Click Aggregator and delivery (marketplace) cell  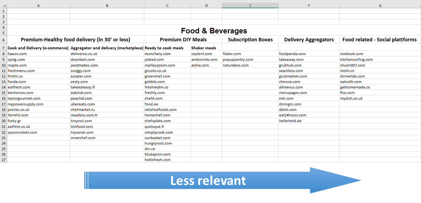tap(107, 48)
